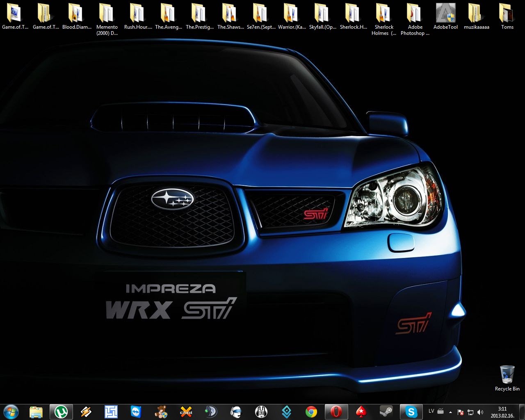Select the Toms folder

point(507,16)
